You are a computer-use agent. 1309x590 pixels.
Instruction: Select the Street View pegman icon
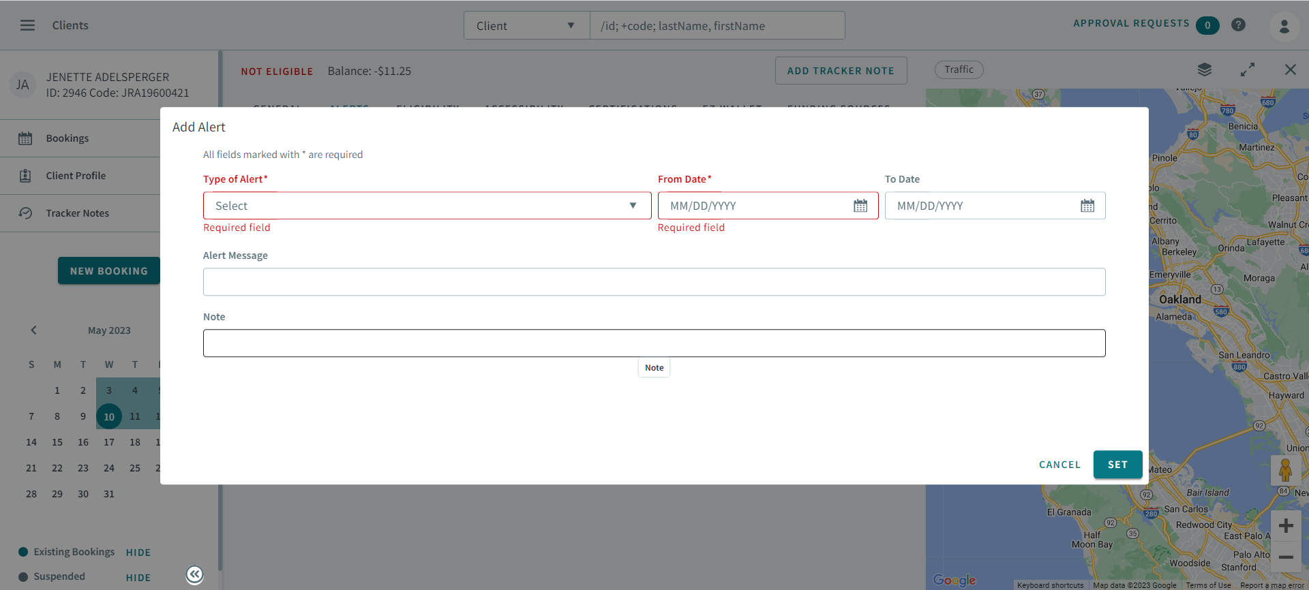[x=1285, y=470]
